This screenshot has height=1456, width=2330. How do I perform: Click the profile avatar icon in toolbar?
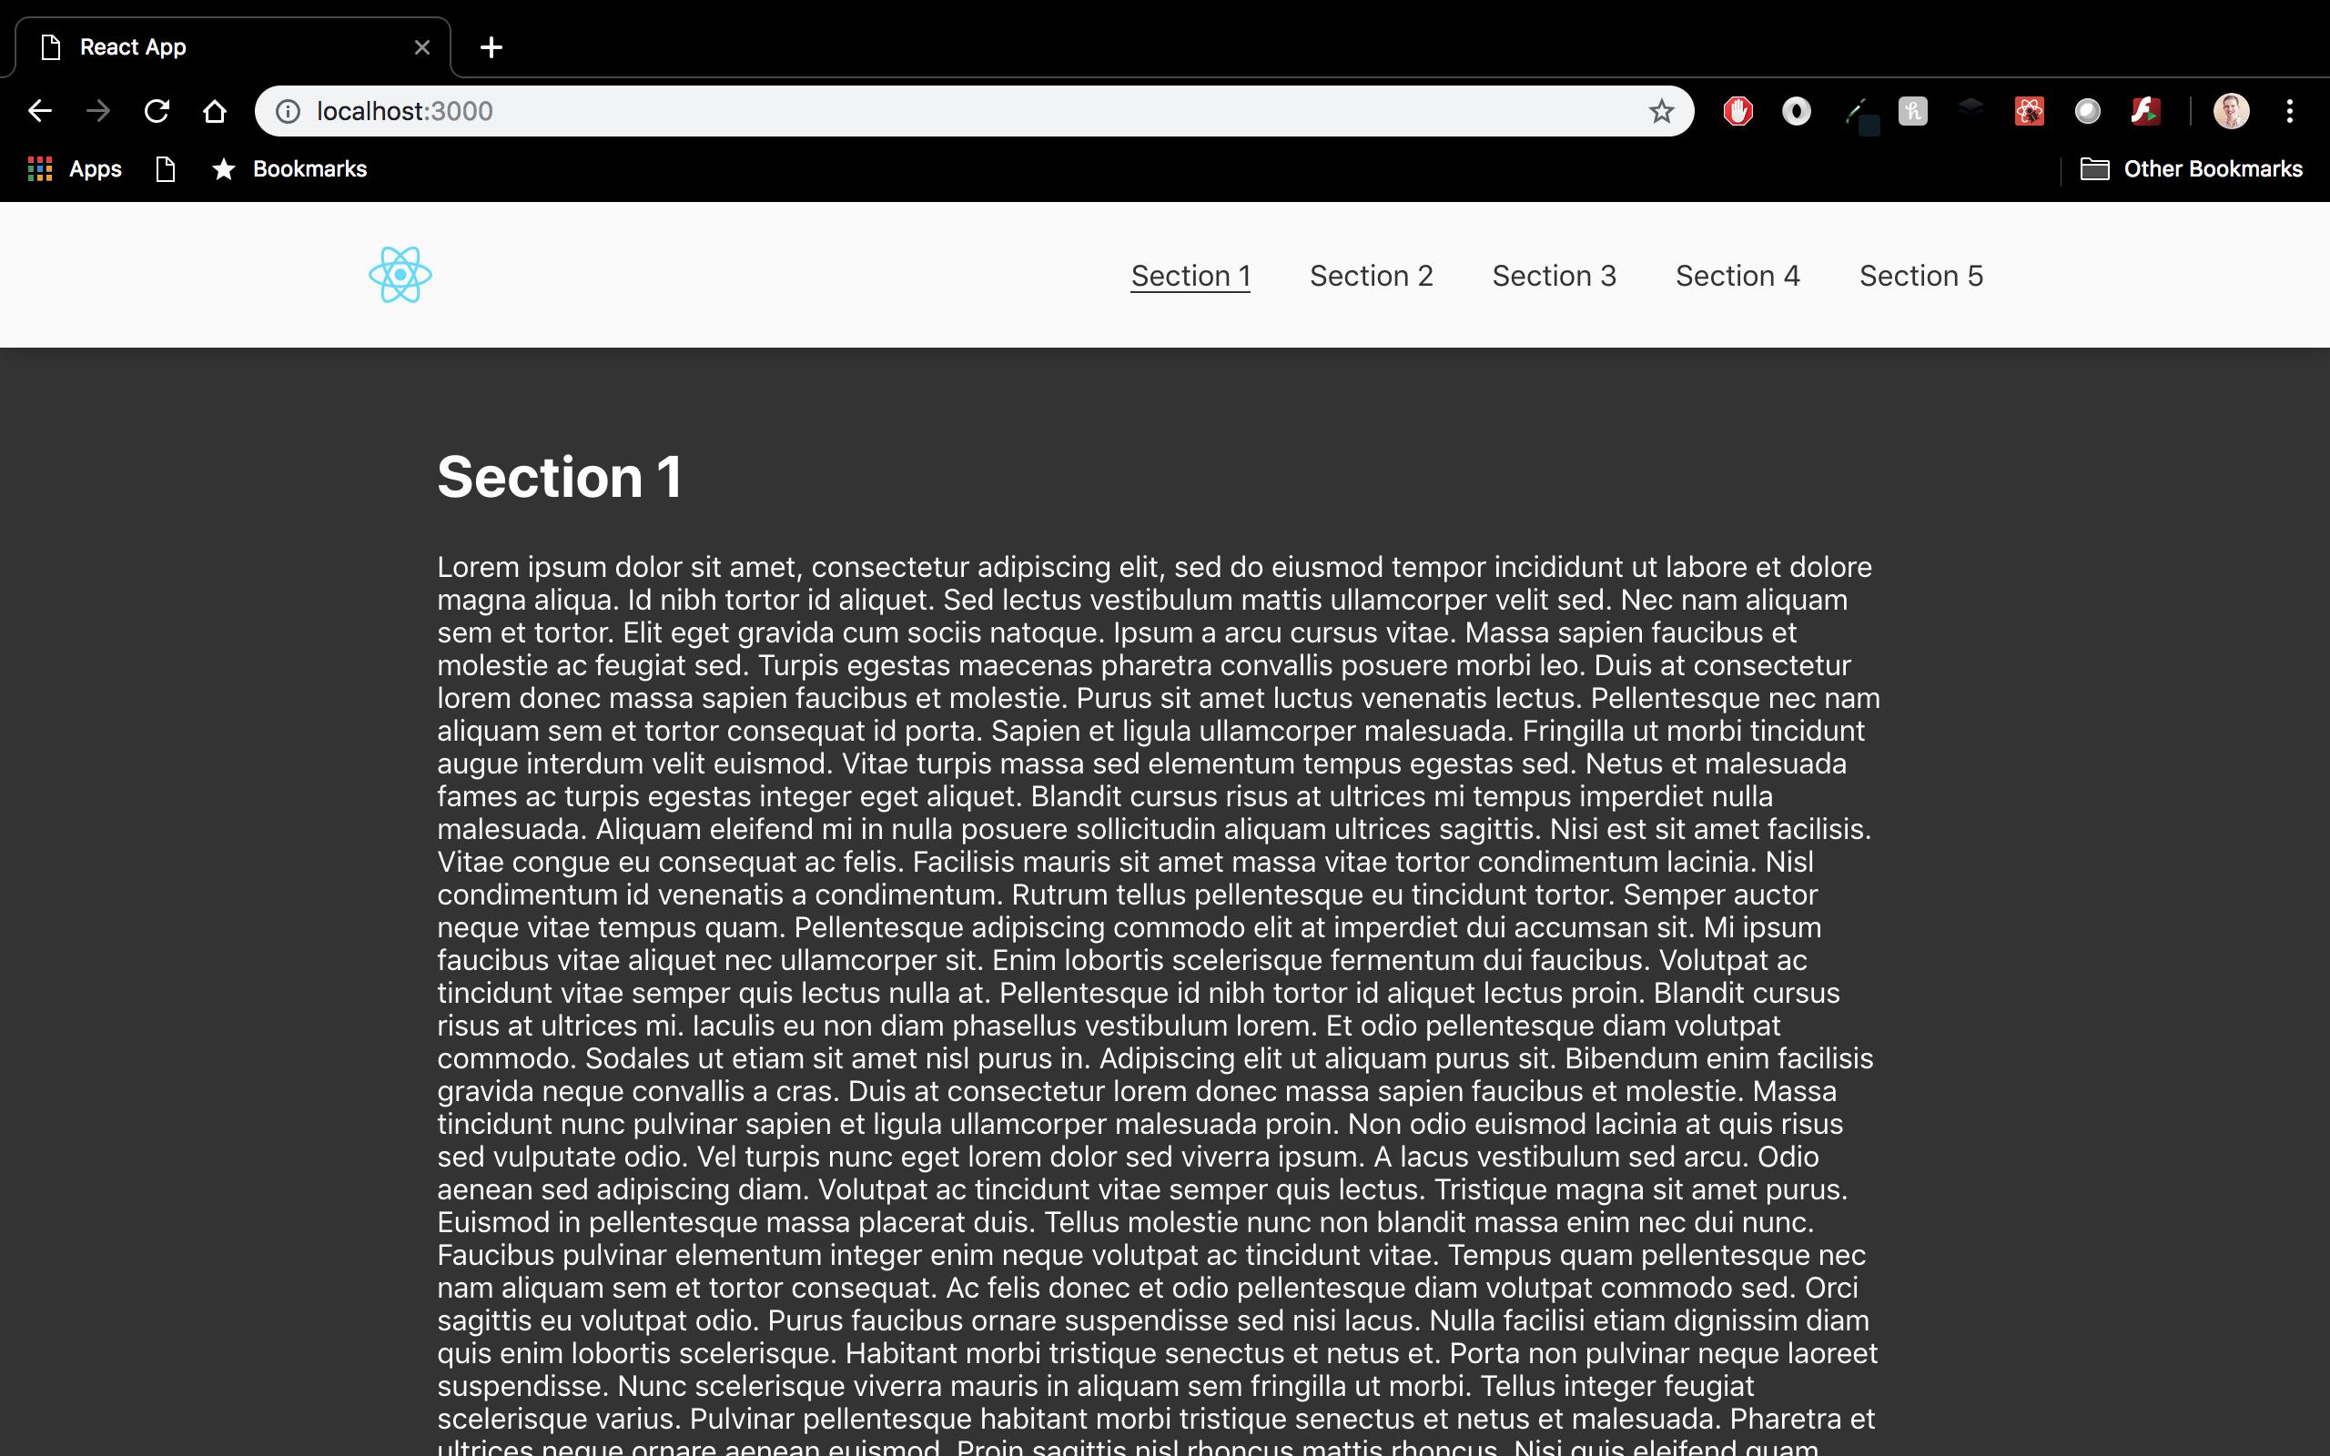point(2231,109)
